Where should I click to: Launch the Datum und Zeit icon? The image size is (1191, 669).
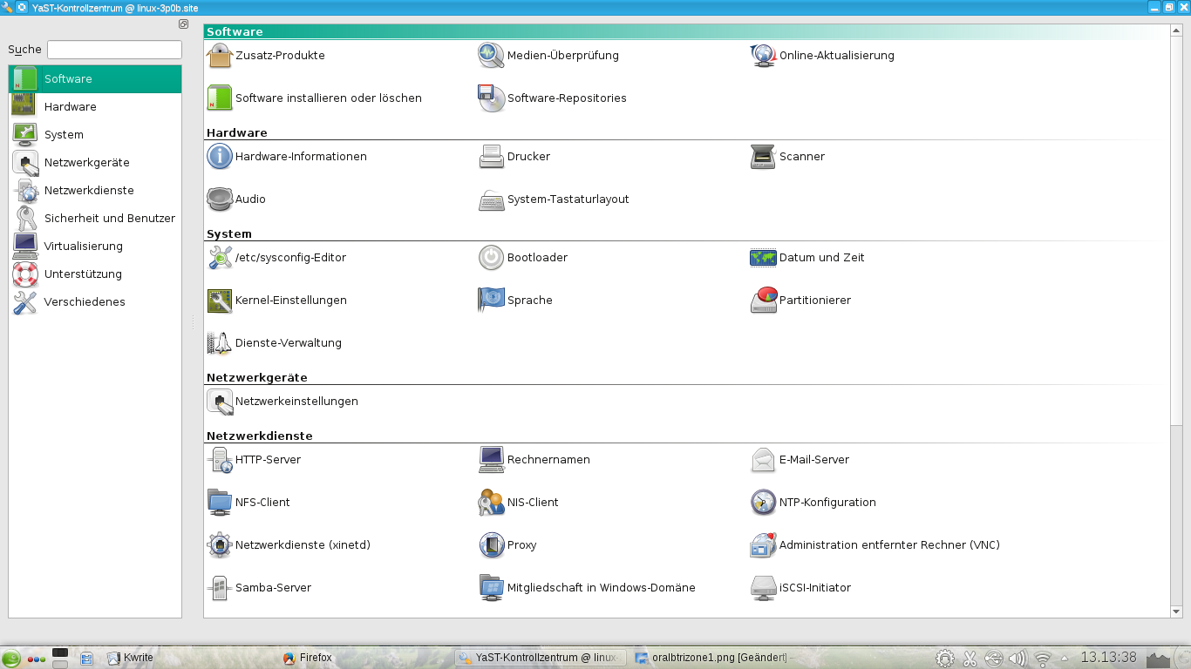763,258
